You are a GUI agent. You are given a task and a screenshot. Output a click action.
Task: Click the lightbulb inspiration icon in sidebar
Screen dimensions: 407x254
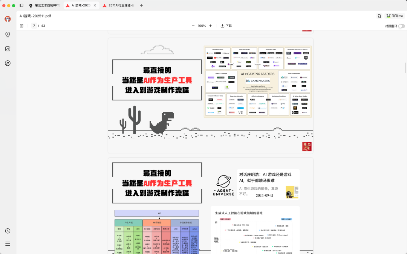coord(8,34)
